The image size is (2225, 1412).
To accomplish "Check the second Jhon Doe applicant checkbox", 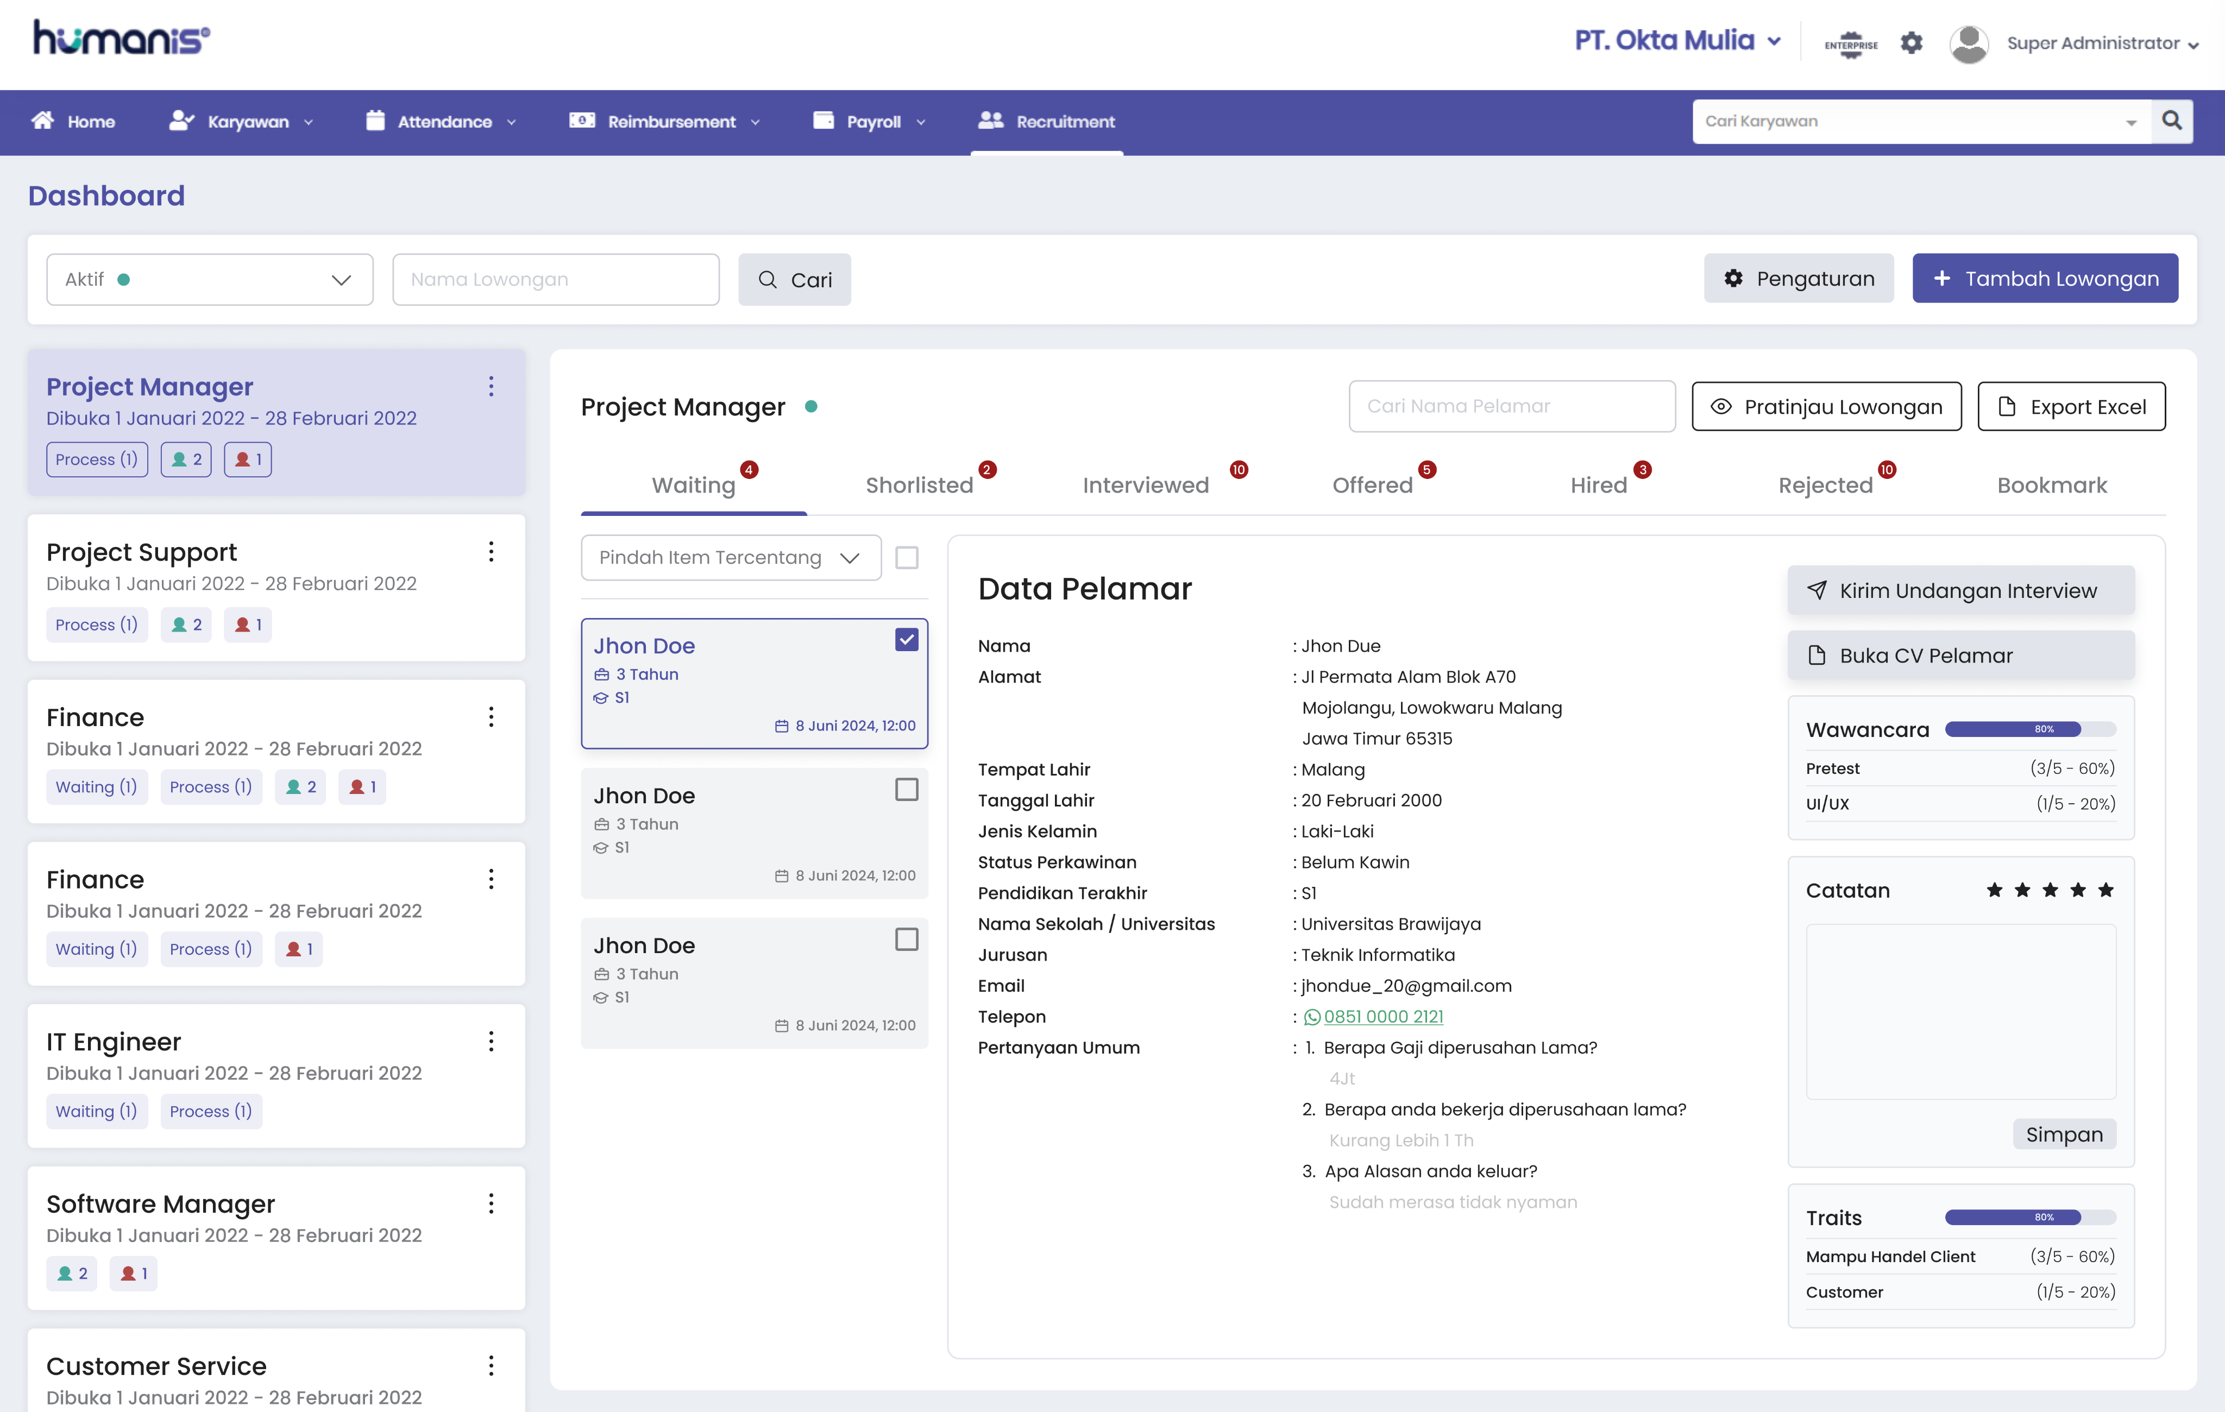I will click(907, 789).
